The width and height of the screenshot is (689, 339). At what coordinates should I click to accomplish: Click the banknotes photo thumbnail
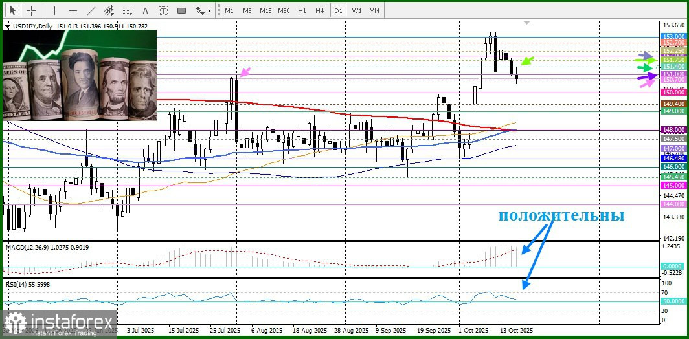click(x=80, y=74)
